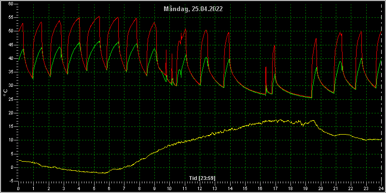
Task: Select hour 24 on the time axis
Action: click(x=381, y=188)
